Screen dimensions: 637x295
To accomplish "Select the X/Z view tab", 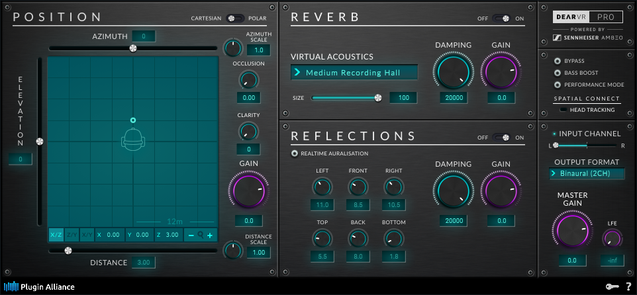I will click(x=56, y=235).
